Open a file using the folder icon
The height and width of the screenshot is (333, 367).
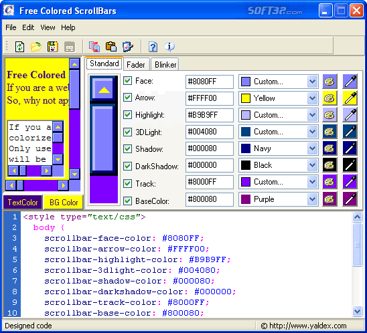click(x=36, y=47)
